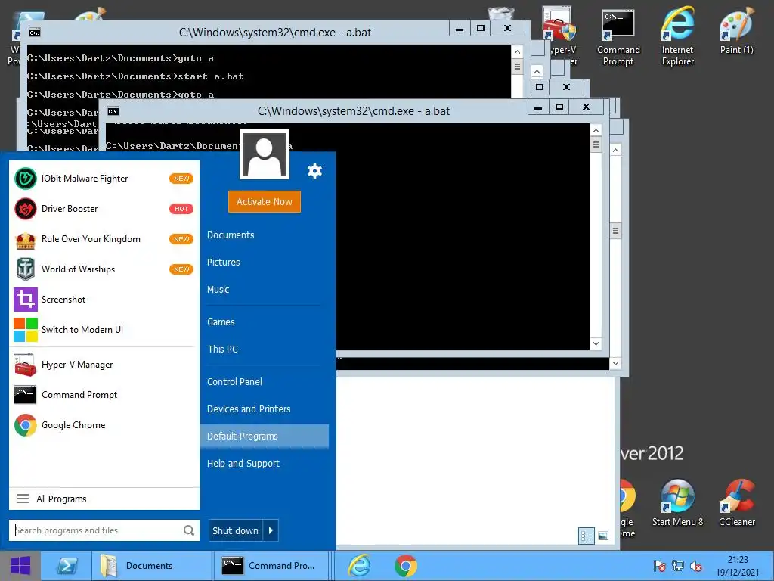Open the start menu settings gear

314,171
